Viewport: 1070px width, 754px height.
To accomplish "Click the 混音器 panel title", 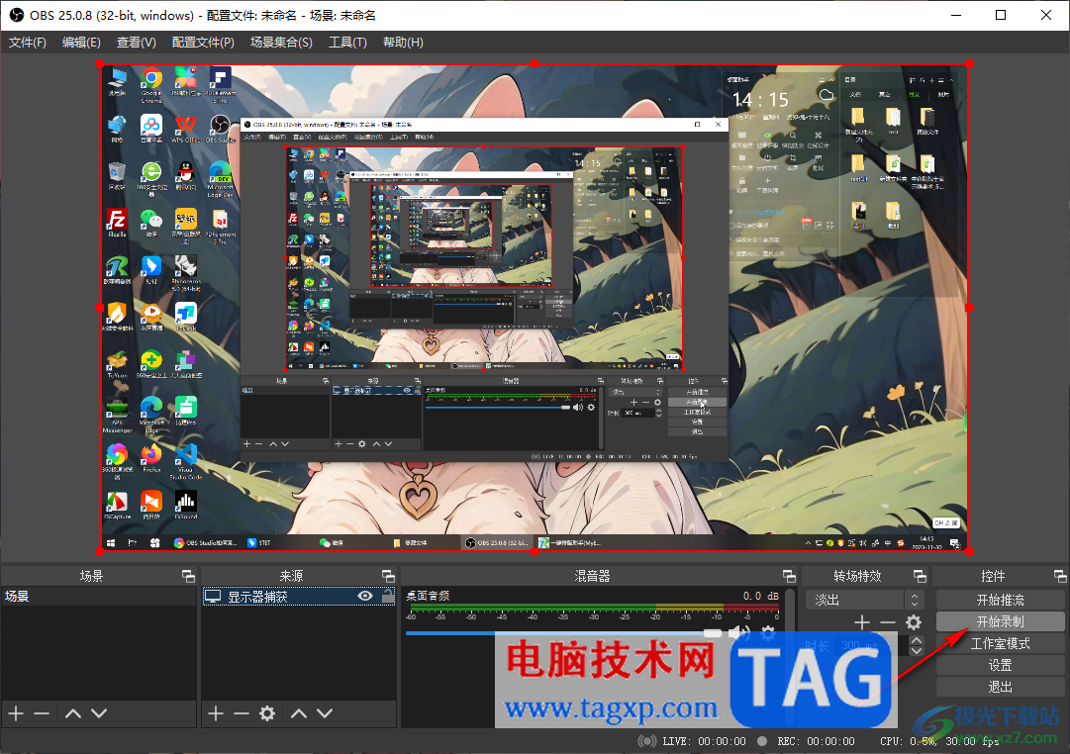I will click(x=592, y=576).
